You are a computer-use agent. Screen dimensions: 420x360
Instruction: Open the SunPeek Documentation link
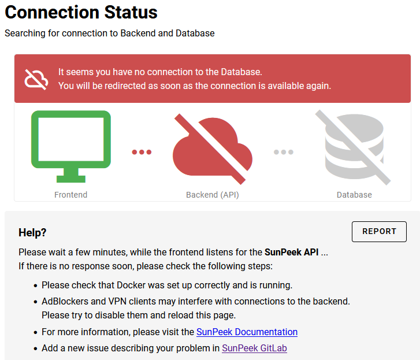(x=247, y=332)
